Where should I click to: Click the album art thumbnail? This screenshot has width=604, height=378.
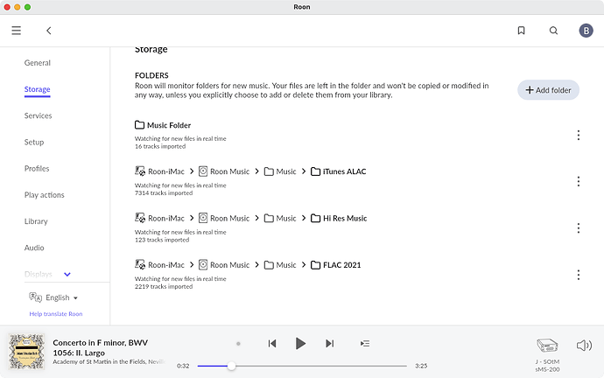pyautogui.click(x=26, y=352)
